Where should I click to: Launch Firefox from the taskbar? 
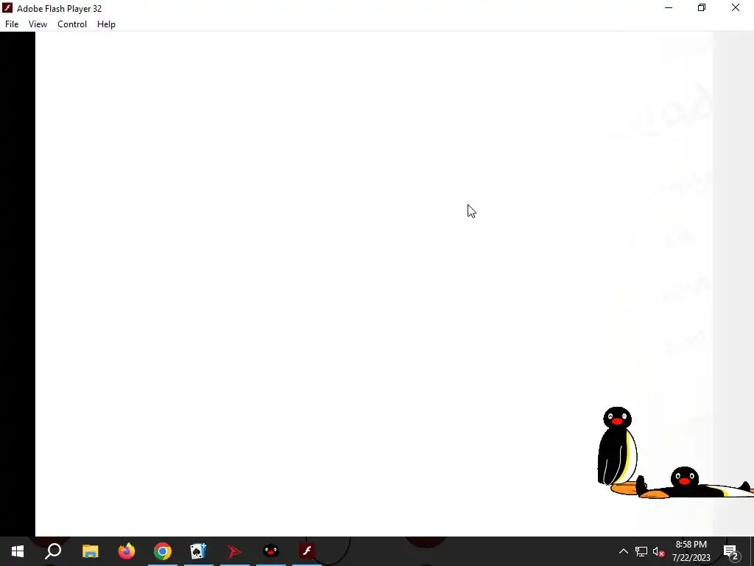(127, 551)
